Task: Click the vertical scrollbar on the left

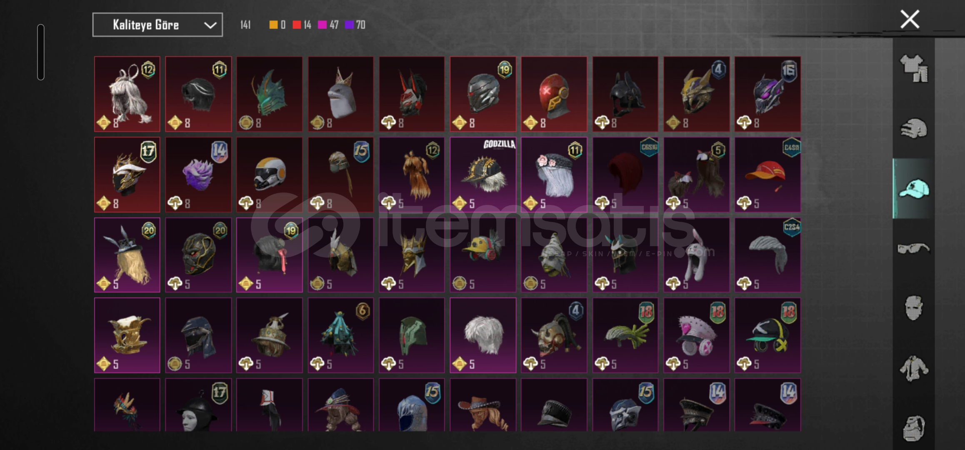Action: point(41,52)
